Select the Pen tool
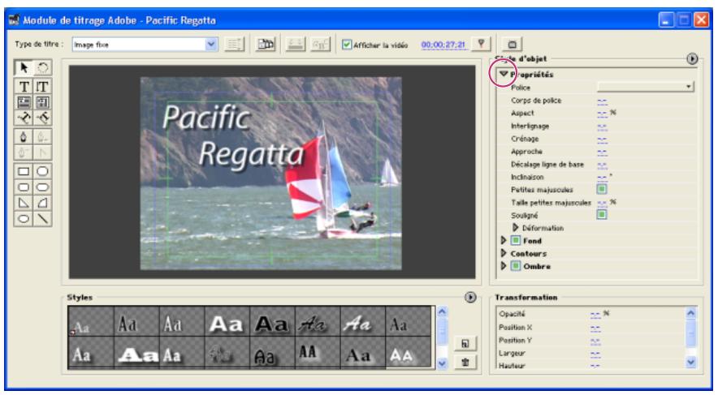This screenshot has width=718, height=395. click(24, 137)
